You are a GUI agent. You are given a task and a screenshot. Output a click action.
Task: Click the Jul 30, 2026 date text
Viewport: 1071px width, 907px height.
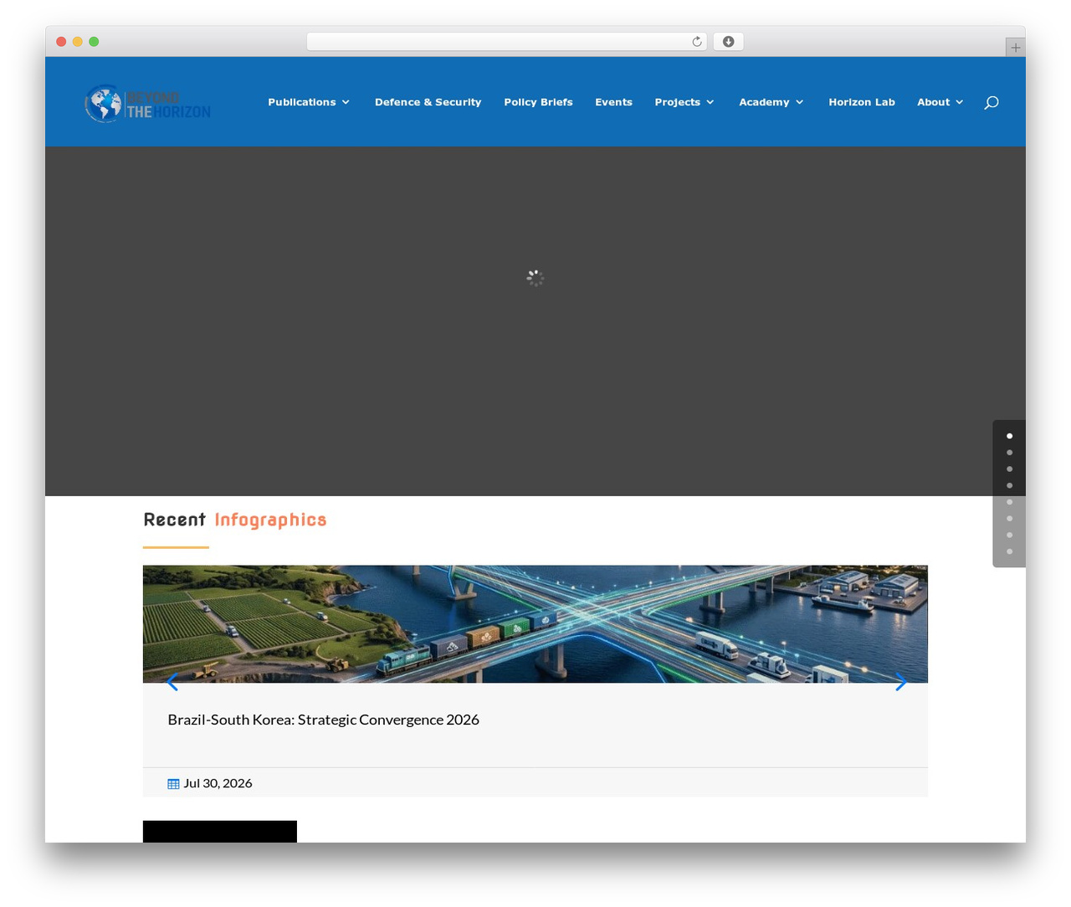pos(218,783)
